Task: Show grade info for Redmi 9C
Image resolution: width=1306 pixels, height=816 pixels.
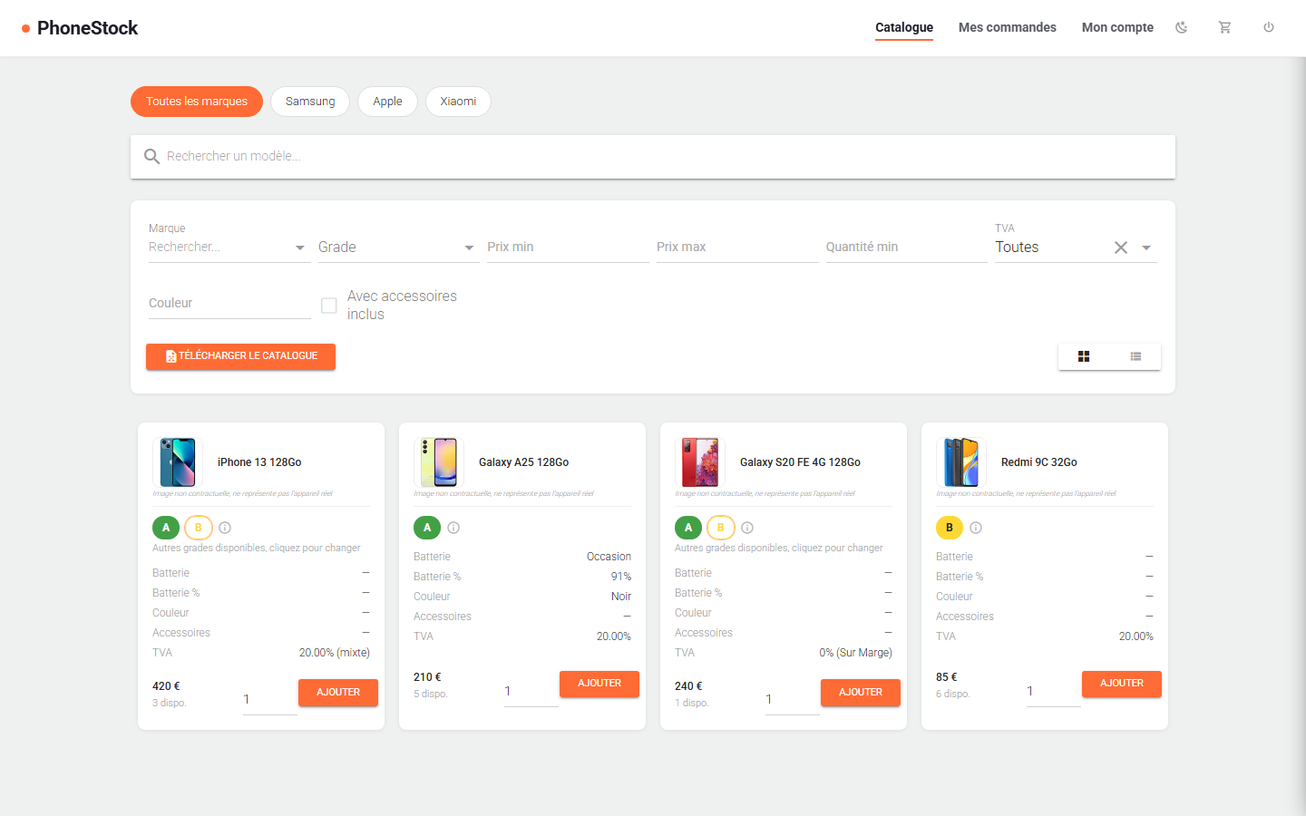Action: 976,528
